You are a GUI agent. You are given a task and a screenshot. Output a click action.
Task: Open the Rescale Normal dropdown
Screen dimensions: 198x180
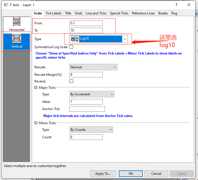click(x=93, y=67)
